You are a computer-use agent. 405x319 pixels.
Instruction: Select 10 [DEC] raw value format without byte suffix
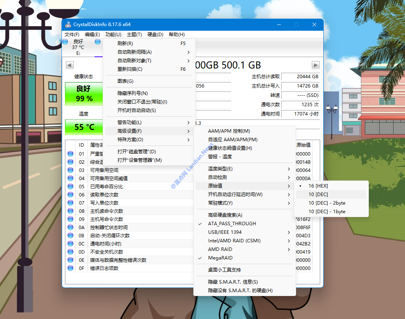click(x=331, y=195)
